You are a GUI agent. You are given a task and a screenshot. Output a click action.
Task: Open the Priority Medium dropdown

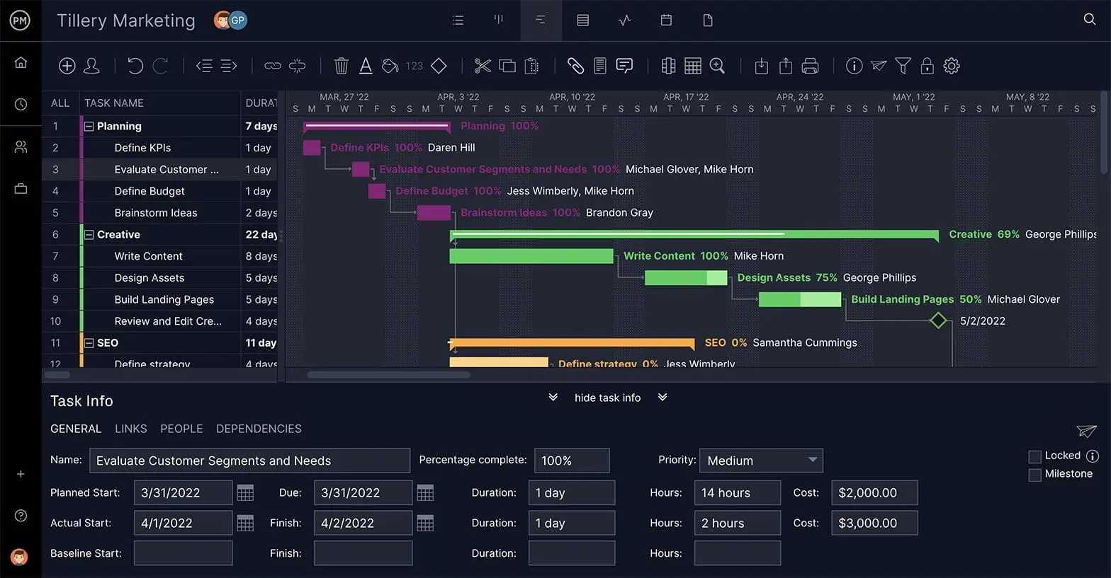760,461
